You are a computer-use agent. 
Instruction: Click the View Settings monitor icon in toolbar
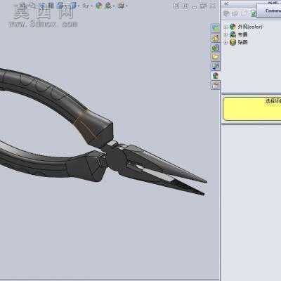tap(121, 6)
